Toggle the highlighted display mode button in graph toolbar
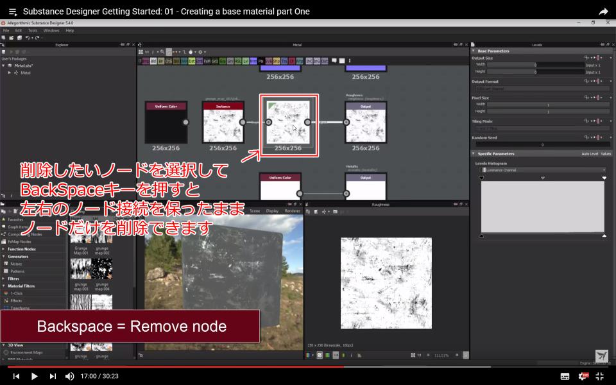This screenshot has width=616, height=385. pyautogui.click(x=169, y=52)
